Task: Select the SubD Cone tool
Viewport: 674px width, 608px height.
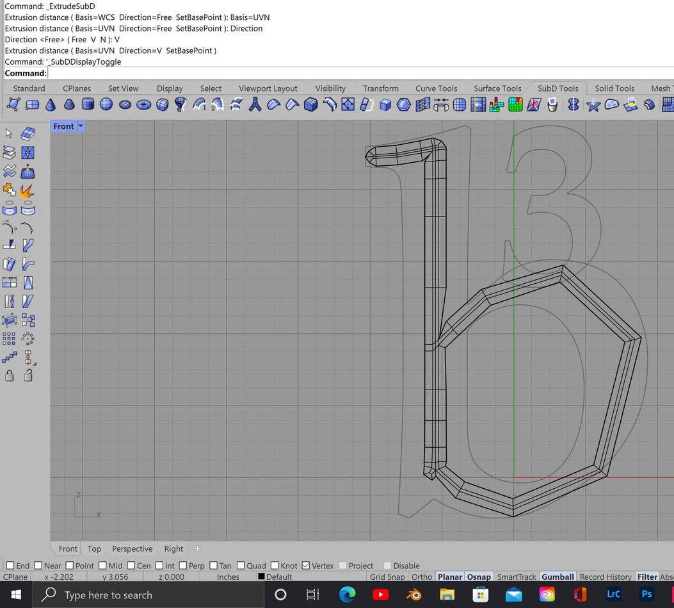Action: (51, 104)
